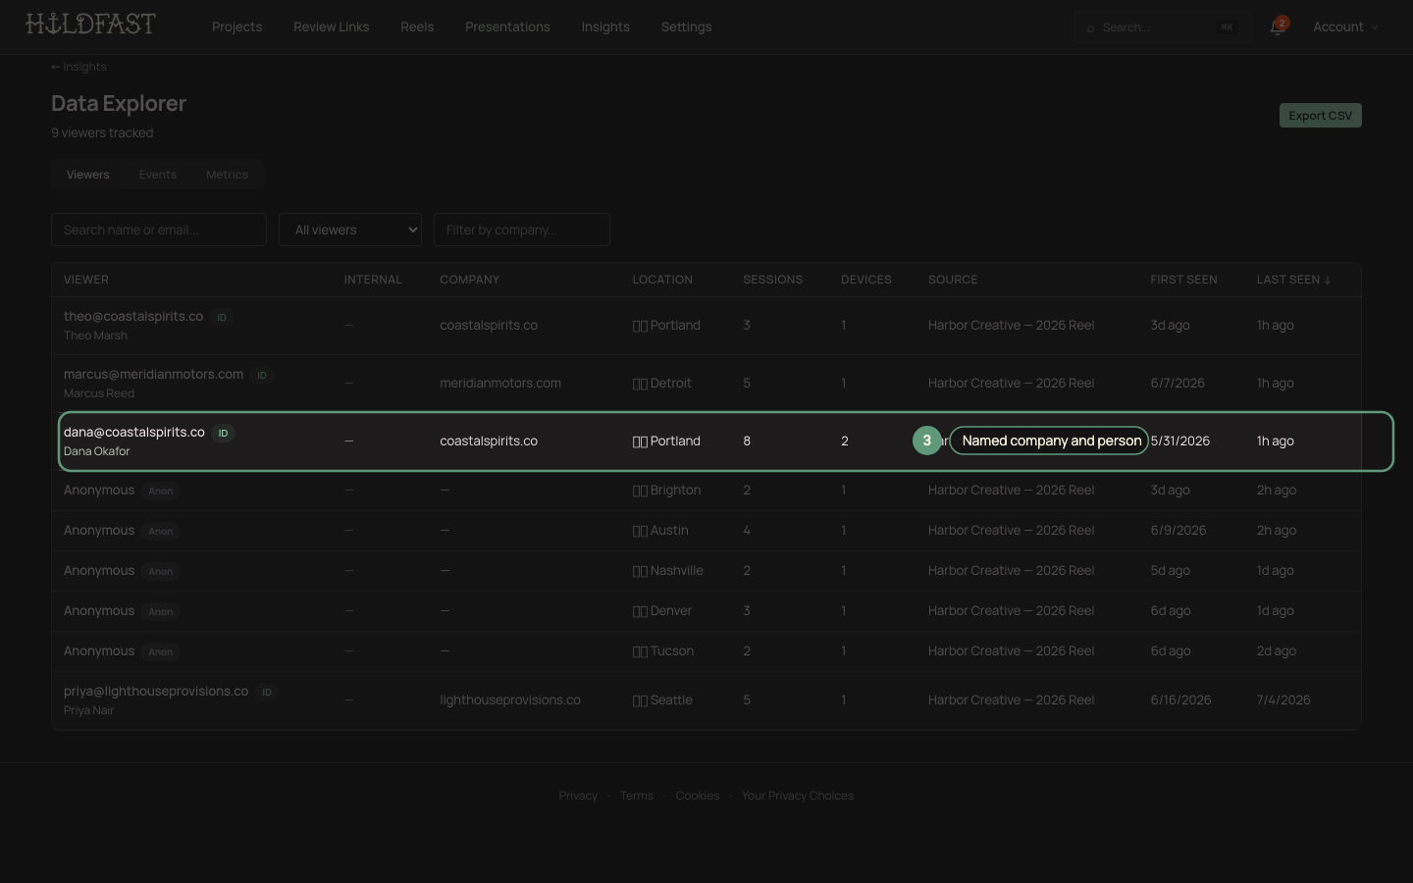Image resolution: width=1413 pixels, height=883 pixels.
Task: Click the Anon badge in Nashville row
Action: (161, 572)
